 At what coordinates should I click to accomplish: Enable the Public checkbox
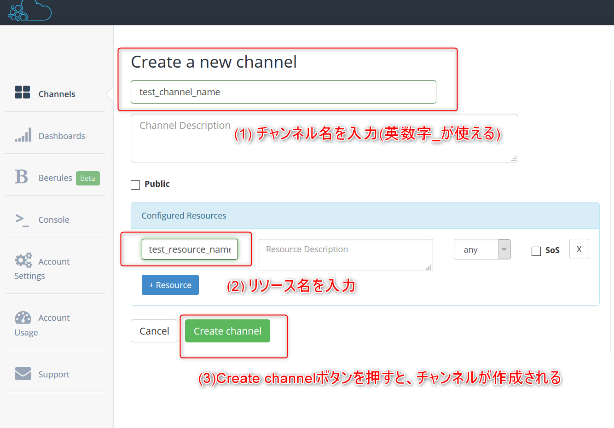click(x=135, y=185)
